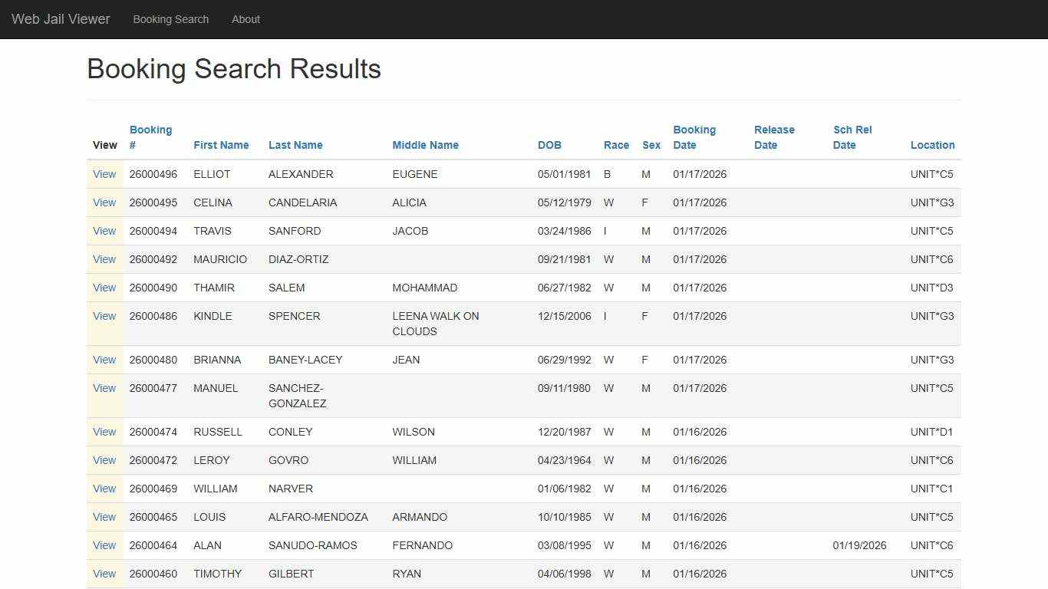View booking record for CELINA CANDELARIA

pos(104,202)
